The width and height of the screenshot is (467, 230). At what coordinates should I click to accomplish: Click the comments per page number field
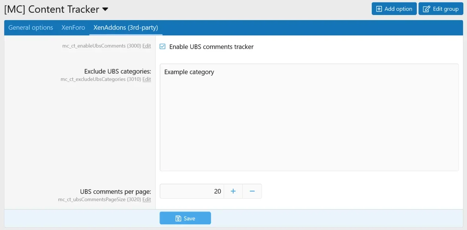pyautogui.click(x=192, y=191)
